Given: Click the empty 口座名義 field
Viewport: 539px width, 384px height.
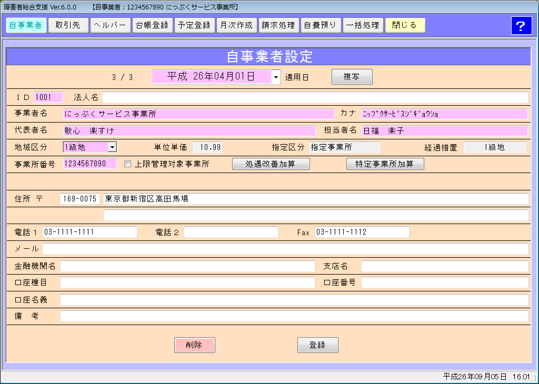Looking at the screenshot, I should point(294,300).
